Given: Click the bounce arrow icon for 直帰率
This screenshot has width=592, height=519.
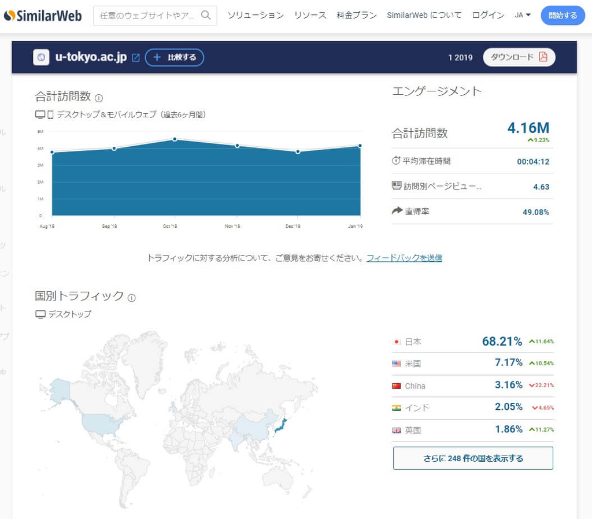Looking at the screenshot, I should (397, 210).
